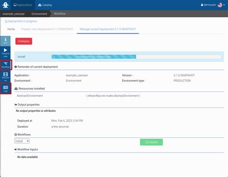Click the green Launch button
228x177 pixels.
click(x=152, y=142)
